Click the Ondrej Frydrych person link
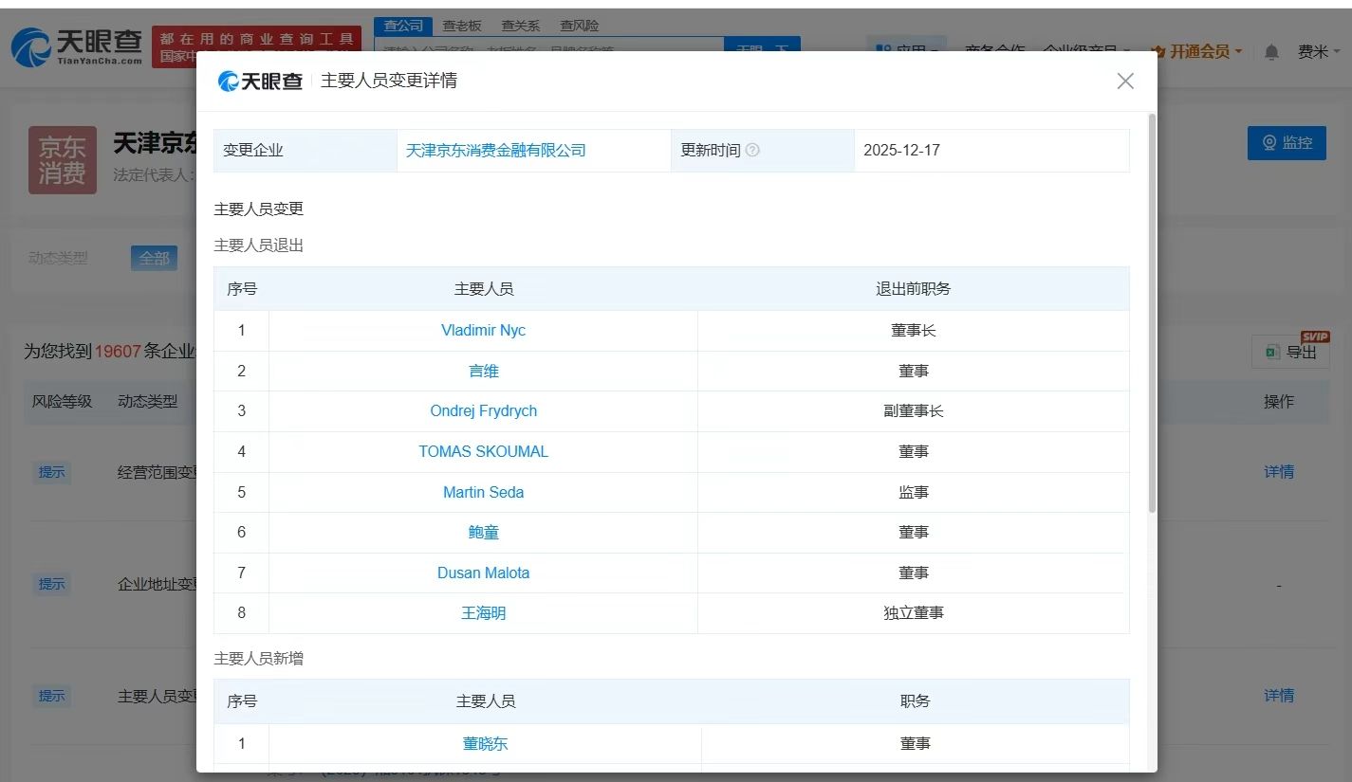 tap(483, 411)
